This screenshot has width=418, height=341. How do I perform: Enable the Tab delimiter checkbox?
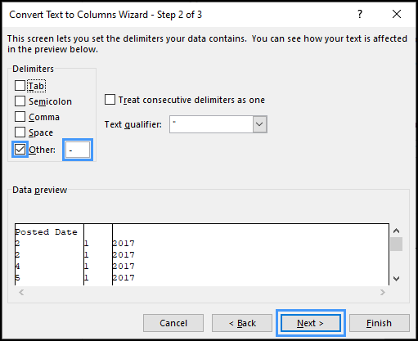[x=20, y=85]
